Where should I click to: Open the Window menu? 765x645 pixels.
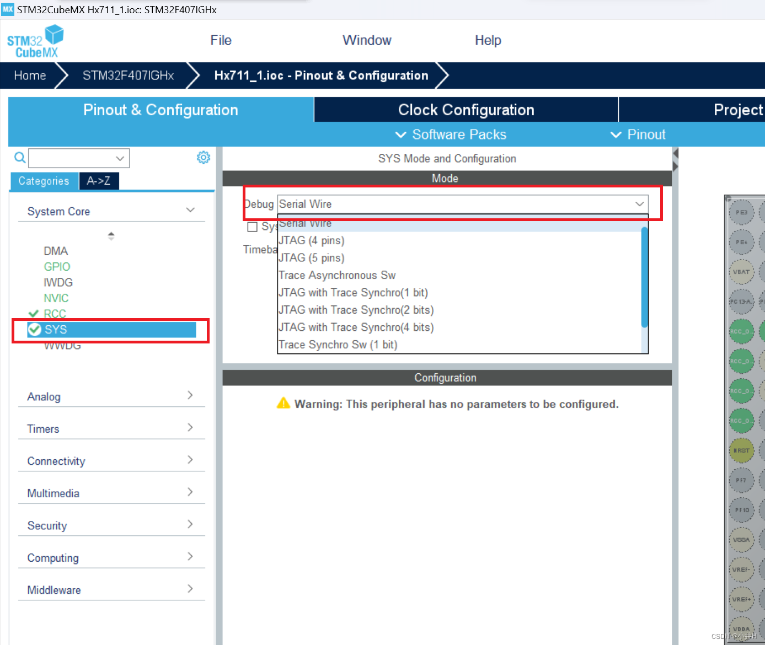click(x=367, y=40)
